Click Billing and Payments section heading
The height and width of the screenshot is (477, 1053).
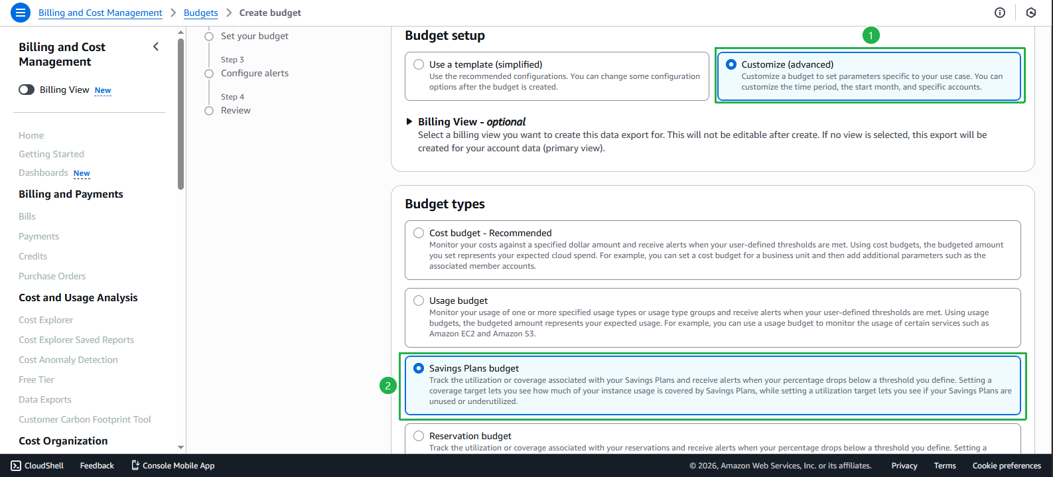pyautogui.click(x=71, y=194)
